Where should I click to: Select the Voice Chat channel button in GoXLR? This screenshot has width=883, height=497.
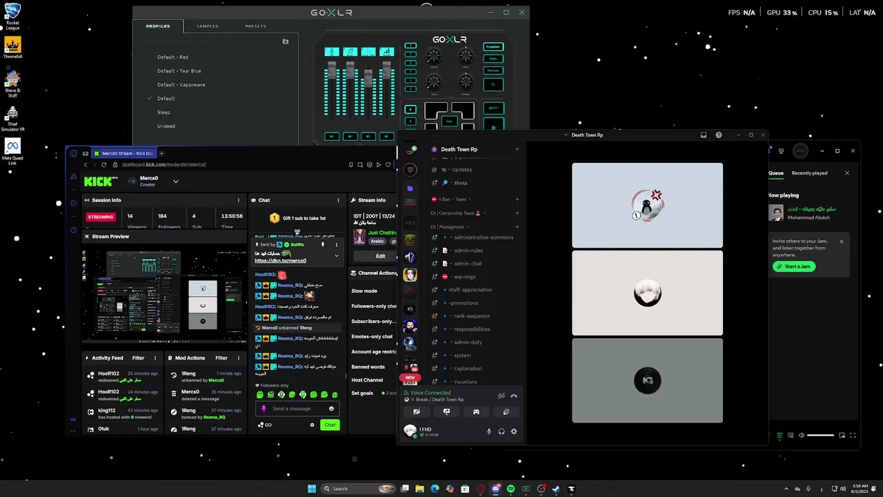[368, 52]
